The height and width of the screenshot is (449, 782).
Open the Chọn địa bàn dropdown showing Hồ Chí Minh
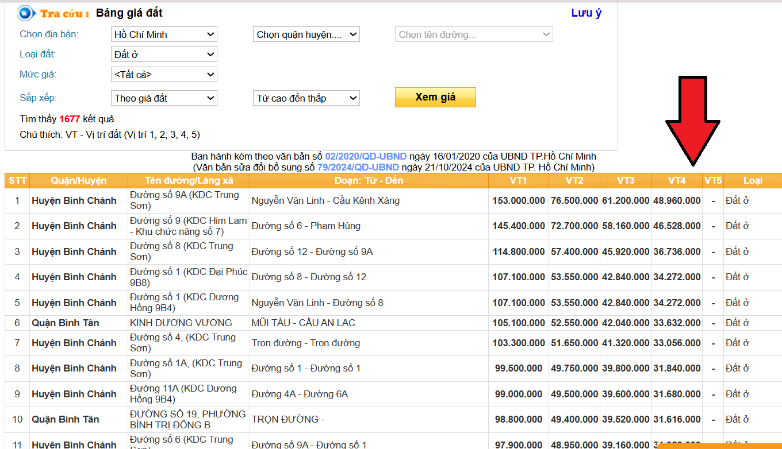[x=164, y=34]
